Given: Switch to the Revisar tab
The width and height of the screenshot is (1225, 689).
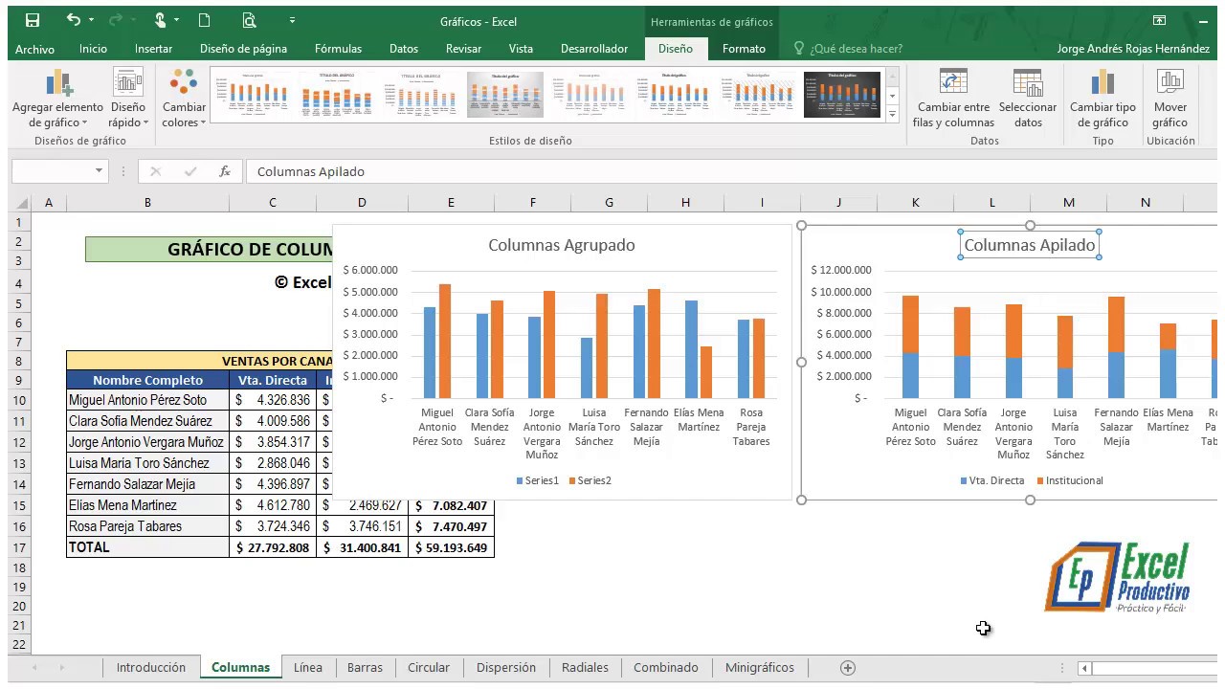Looking at the screenshot, I should pyautogui.click(x=463, y=49).
